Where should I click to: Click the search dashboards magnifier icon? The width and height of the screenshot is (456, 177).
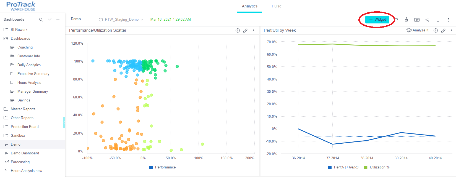[x=41, y=20]
